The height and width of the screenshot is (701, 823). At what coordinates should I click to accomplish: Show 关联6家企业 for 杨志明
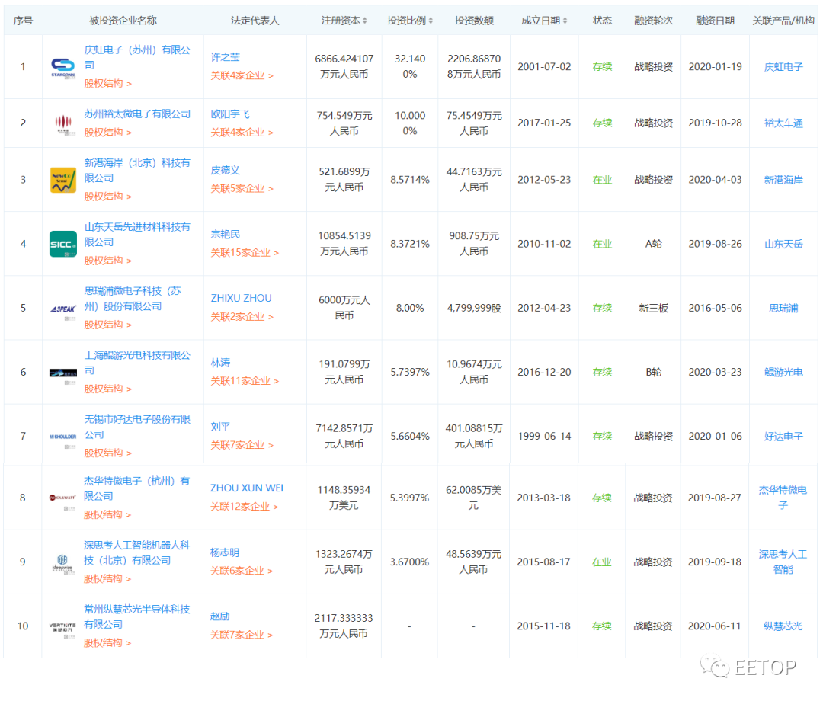point(242,571)
